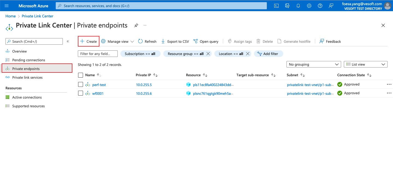
Task: Pin Private Link Center to dashboard
Action: click(136, 25)
